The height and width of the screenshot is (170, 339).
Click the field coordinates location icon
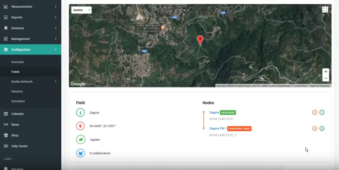[x=81, y=126]
